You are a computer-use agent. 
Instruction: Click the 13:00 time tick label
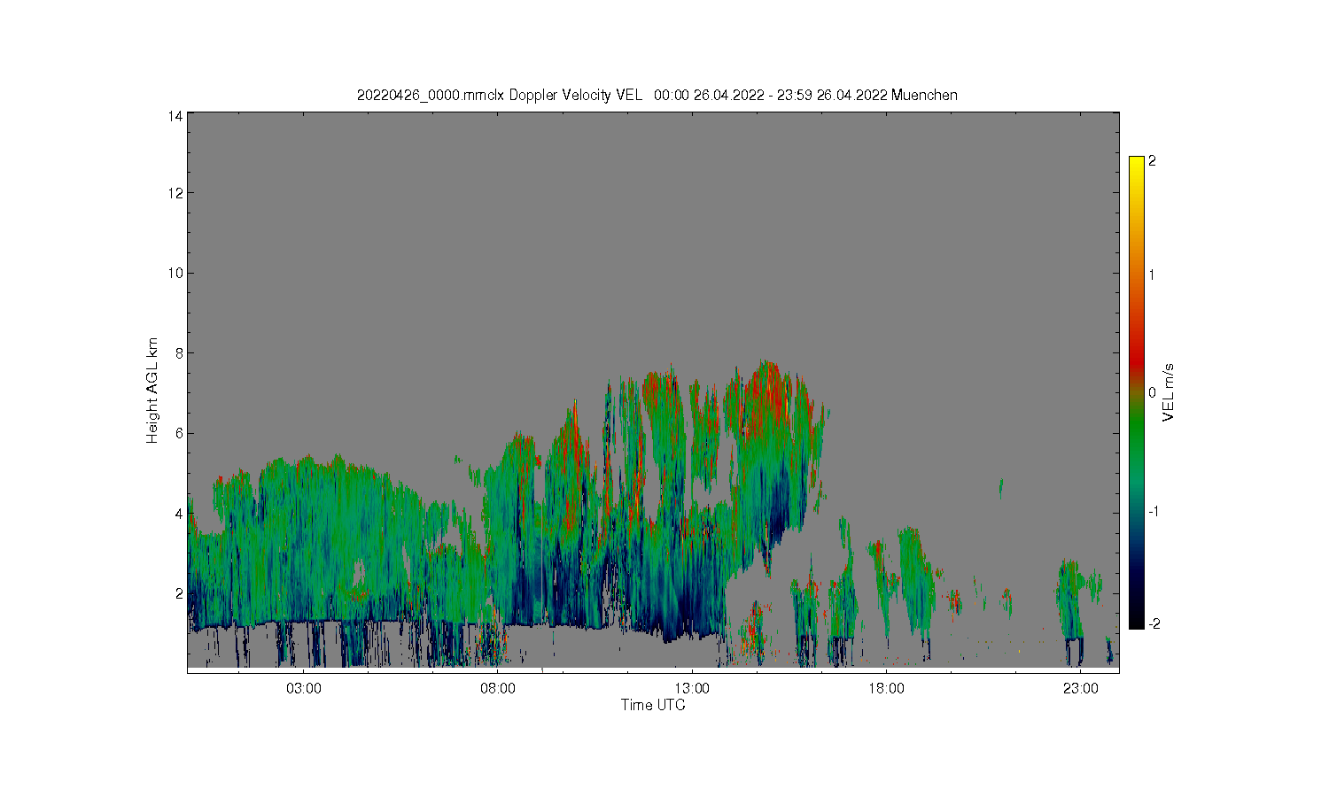[x=692, y=689]
